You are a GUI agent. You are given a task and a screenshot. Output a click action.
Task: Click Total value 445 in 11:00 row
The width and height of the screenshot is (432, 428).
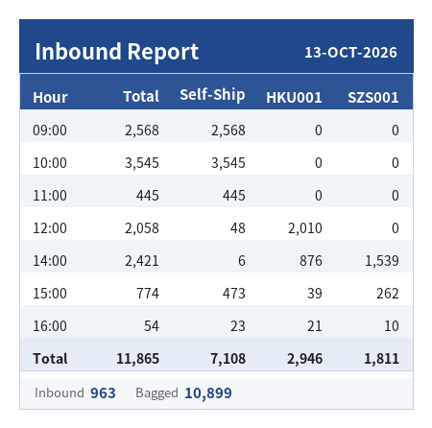pyautogui.click(x=148, y=196)
